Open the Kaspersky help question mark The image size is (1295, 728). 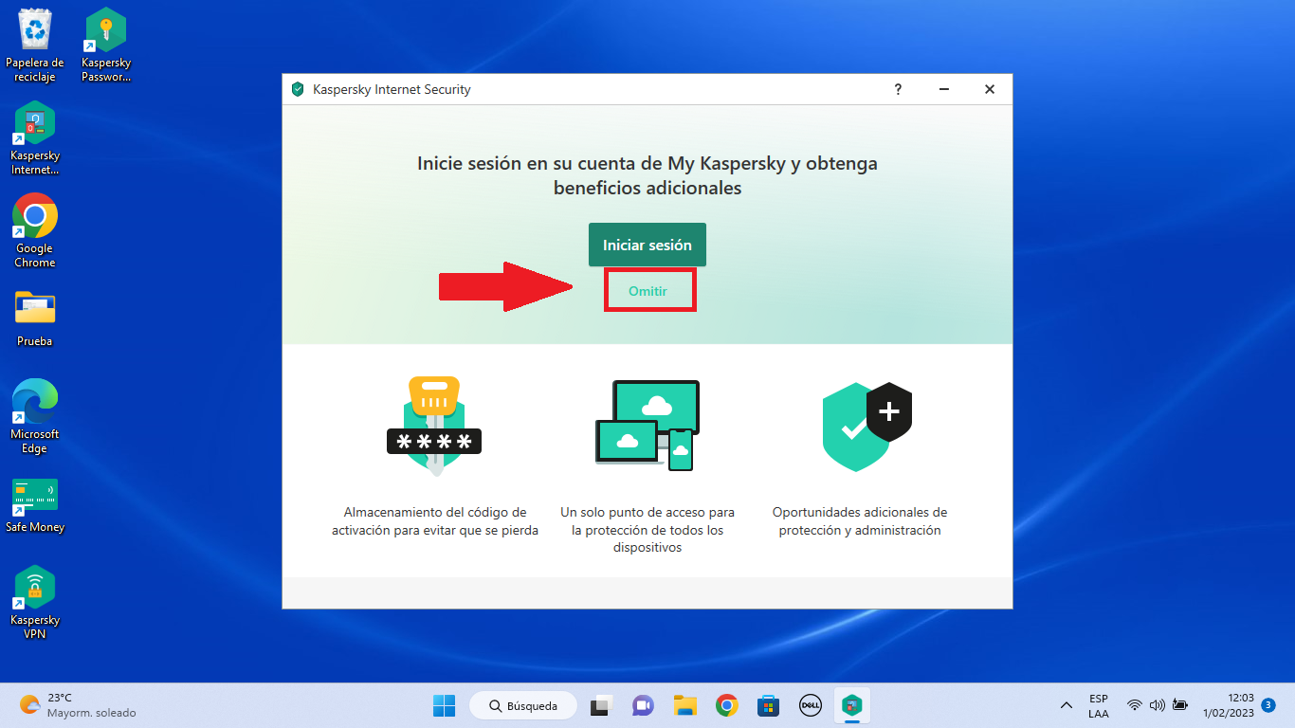pos(898,89)
